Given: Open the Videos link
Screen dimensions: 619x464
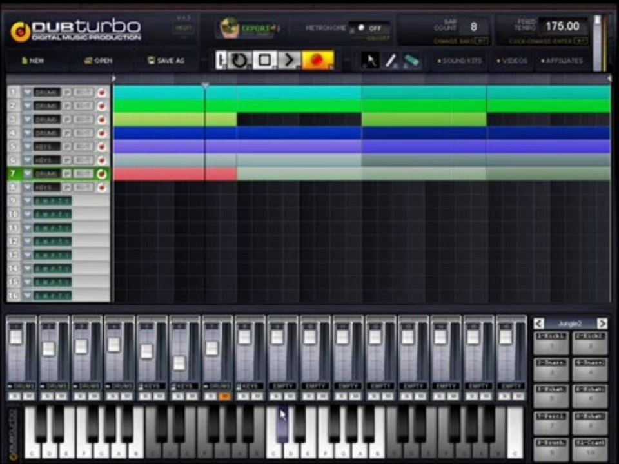Looking at the screenshot, I should coord(512,61).
